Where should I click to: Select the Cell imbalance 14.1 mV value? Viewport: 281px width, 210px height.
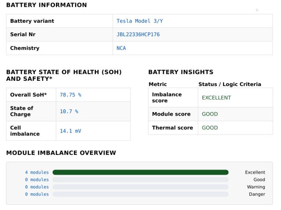pos(70,131)
